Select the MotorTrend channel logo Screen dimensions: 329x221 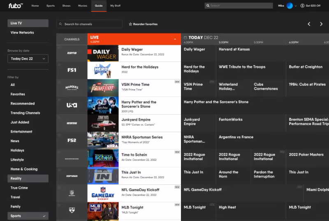72,123
